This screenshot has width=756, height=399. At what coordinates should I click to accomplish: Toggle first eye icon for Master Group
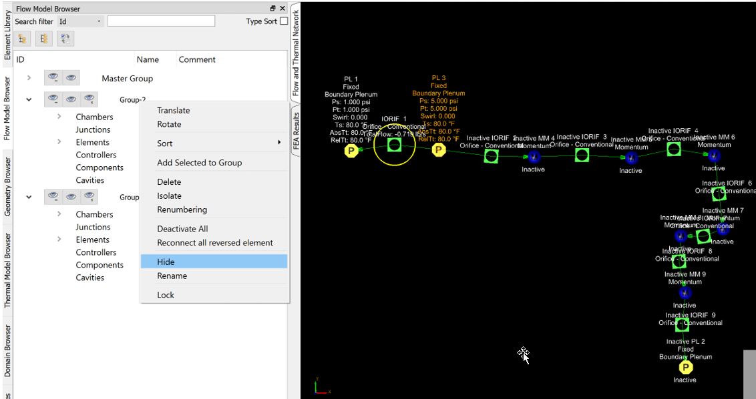click(53, 78)
